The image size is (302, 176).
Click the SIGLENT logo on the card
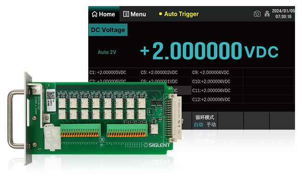pyautogui.click(x=157, y=145)
